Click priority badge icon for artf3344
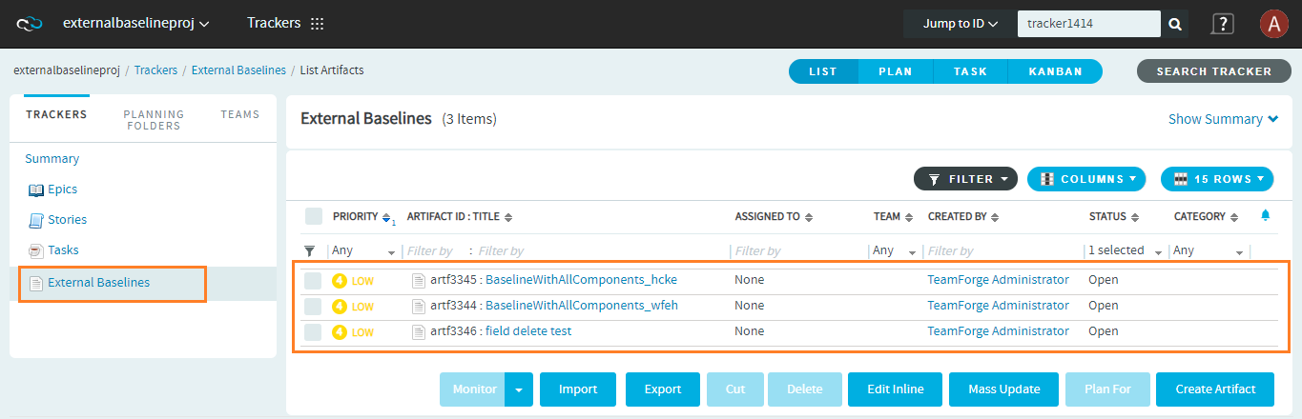 coord(339,306)
